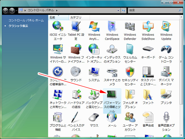The height and width of the screenshot is (139, 185).
Task: Open the サウンド speaker icon
Action: [x=76, y=72]
